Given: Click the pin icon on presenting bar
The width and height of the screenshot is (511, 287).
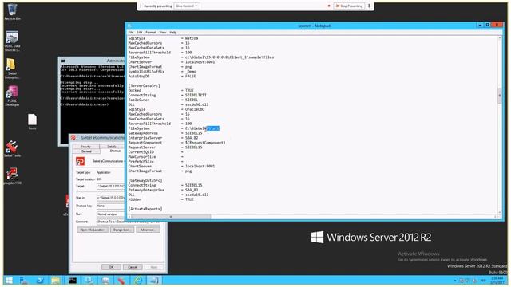Looking at the screenshot, I should pos(369,6).
